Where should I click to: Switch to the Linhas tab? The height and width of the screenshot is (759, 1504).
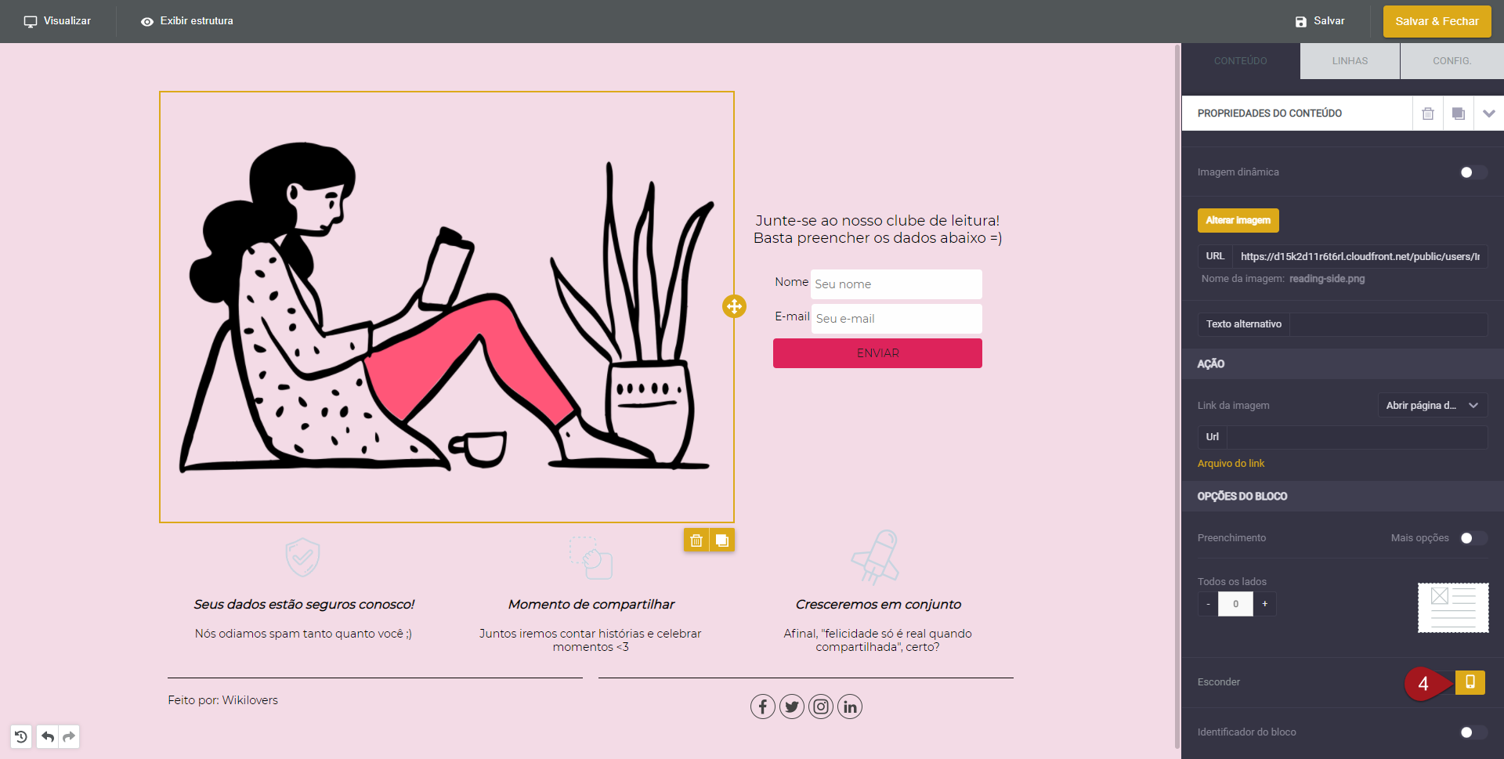1350,61
